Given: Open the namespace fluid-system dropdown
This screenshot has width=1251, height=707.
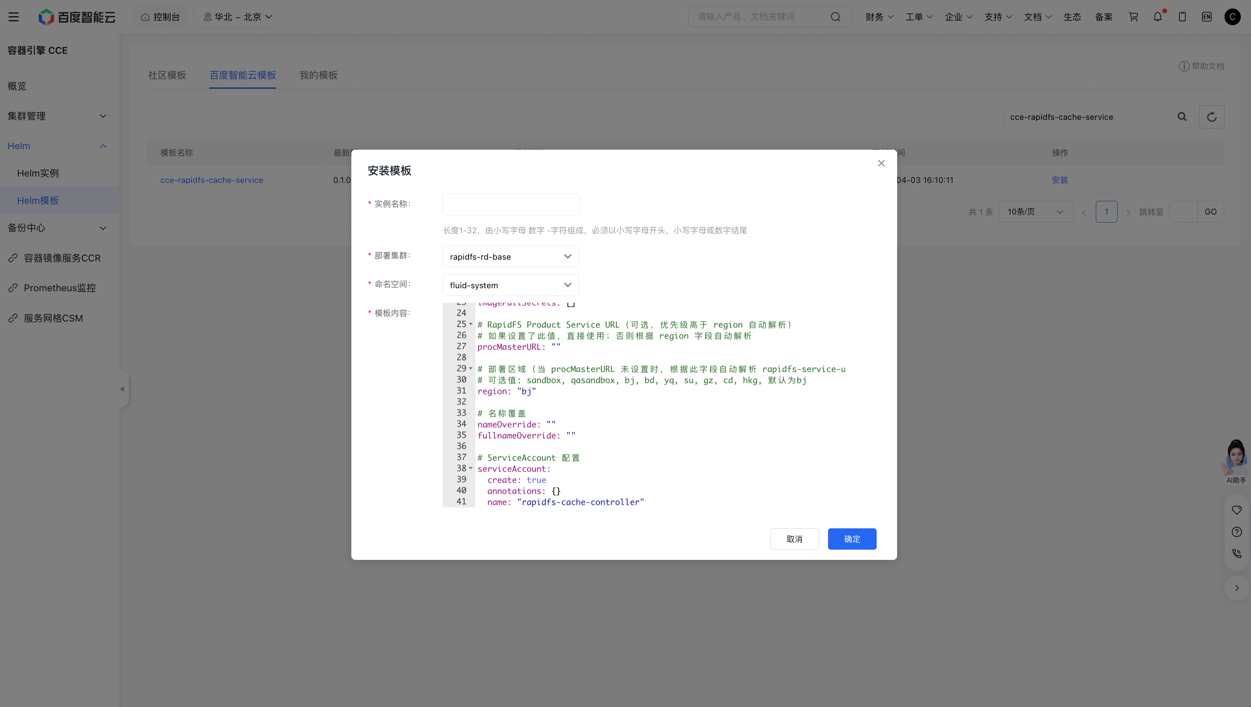Looking at the screenshot, I should point(510,285).
